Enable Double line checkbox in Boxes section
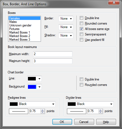Screen dimensions: 122x129 coord(81,18)
